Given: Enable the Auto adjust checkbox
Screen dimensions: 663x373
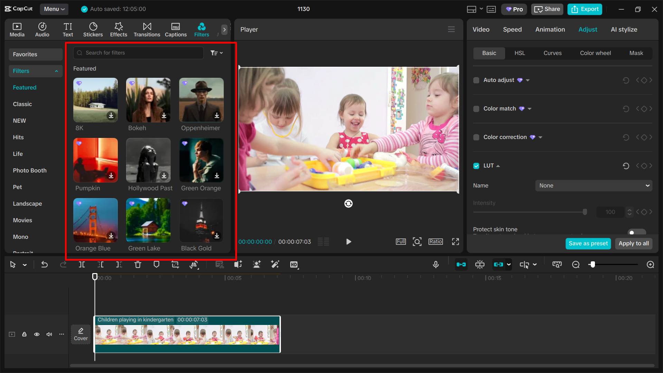Looking at the screenshot, I should tap(476, 80).
